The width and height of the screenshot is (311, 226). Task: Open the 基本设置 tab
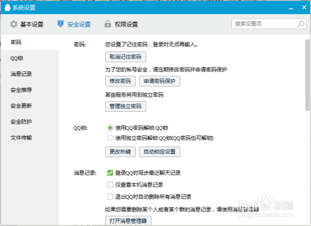click(27, 24)
